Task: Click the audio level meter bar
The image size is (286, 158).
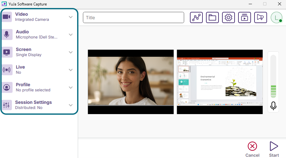Action: point(273,76)
